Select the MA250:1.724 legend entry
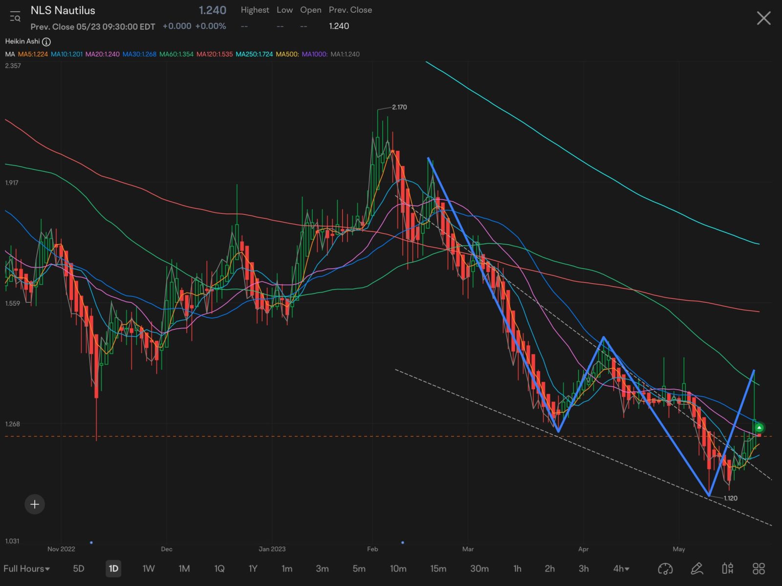782x586 pixels. coord(254,54)
